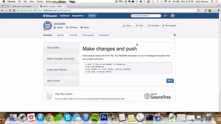Click the Compare button
Screen dimensions: 221x124
tap(153, 25)
